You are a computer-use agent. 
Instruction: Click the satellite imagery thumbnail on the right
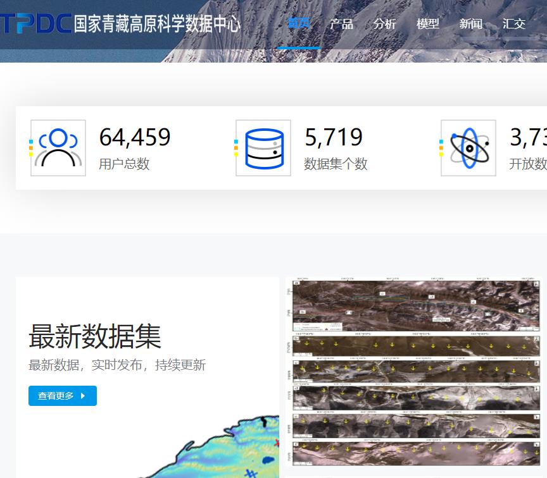click(415, 373)
